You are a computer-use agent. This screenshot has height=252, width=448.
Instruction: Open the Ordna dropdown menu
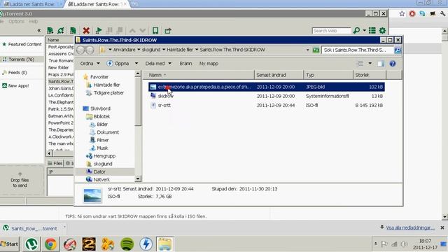click(x=90, y=64)
